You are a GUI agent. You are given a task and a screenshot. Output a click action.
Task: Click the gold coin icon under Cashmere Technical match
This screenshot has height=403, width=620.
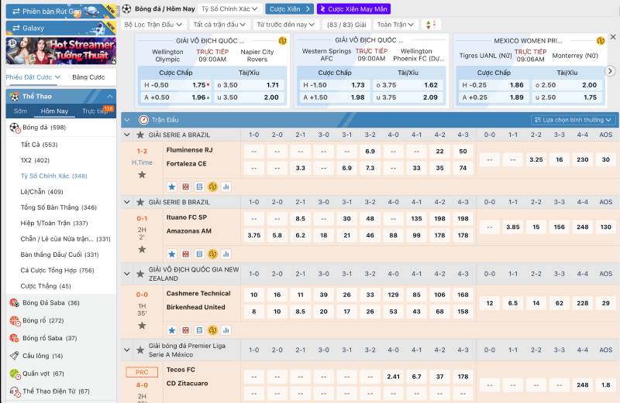pos(212,329)
